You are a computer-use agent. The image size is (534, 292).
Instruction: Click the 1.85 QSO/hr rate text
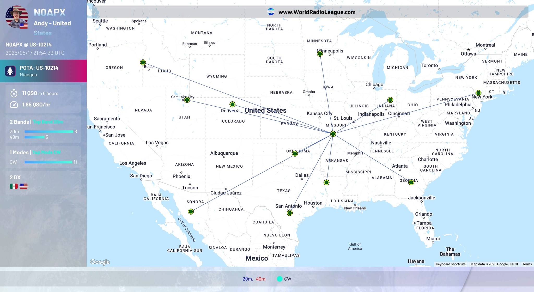coord(36,105)
